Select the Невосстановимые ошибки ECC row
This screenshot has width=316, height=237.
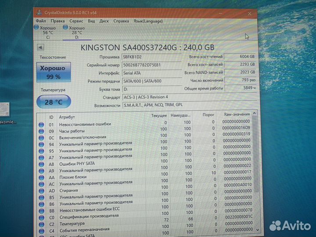[x=146, y=208]
